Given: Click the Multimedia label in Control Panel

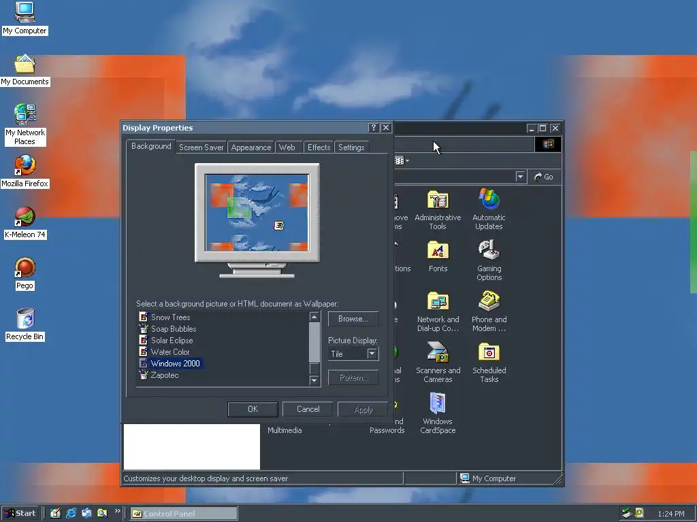Looking at the screenshot, I should [285, 430].
